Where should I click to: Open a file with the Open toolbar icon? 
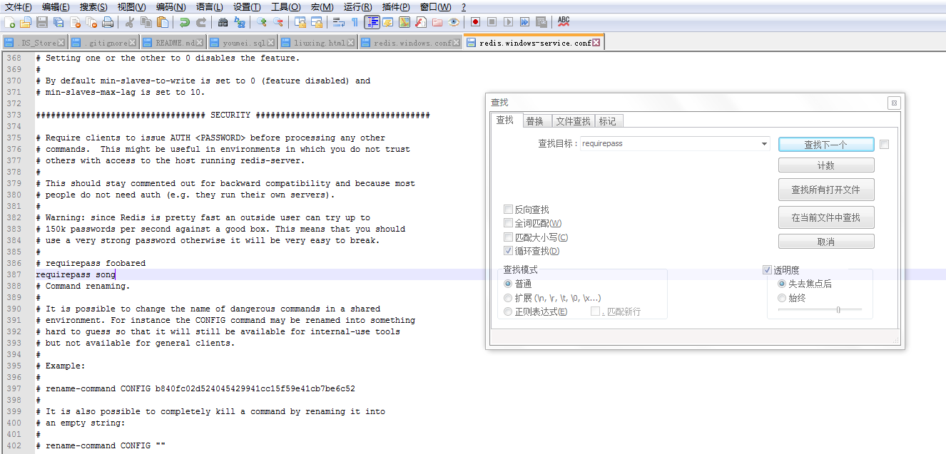coord(26,22)
